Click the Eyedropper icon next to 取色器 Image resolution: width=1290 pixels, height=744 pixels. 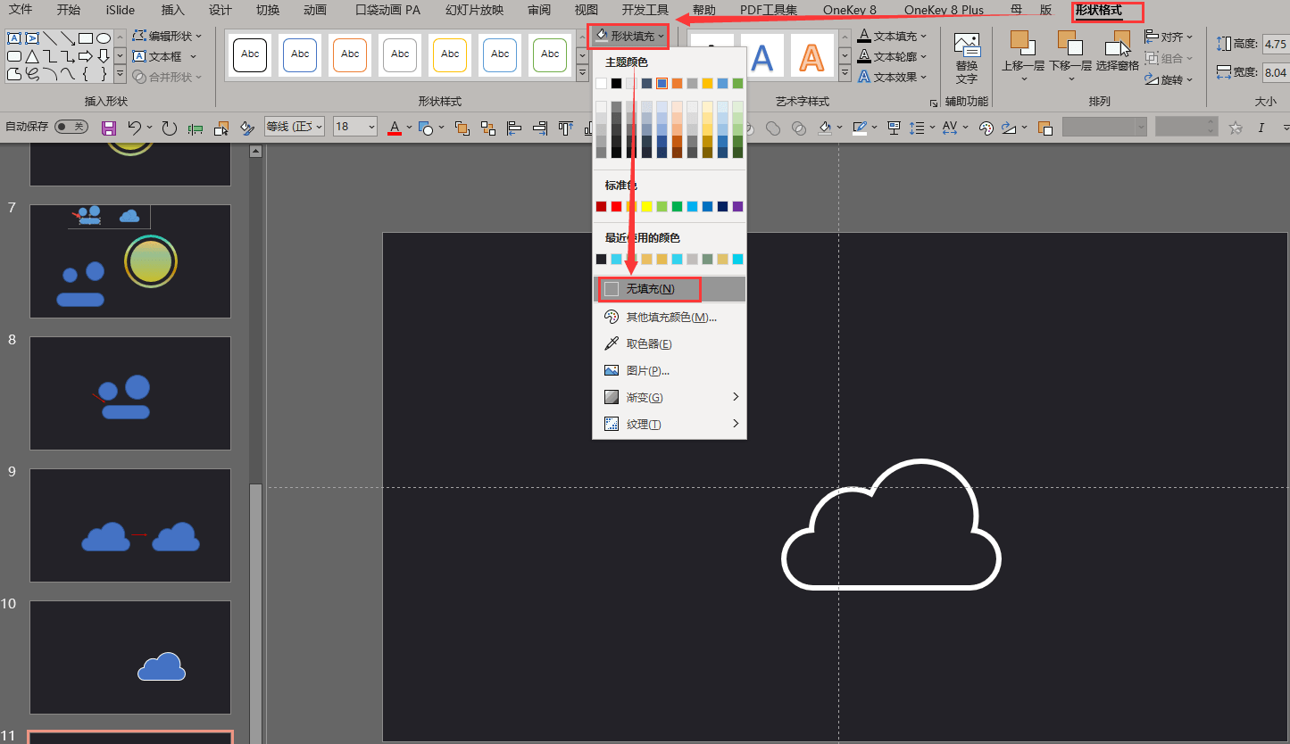612,343
